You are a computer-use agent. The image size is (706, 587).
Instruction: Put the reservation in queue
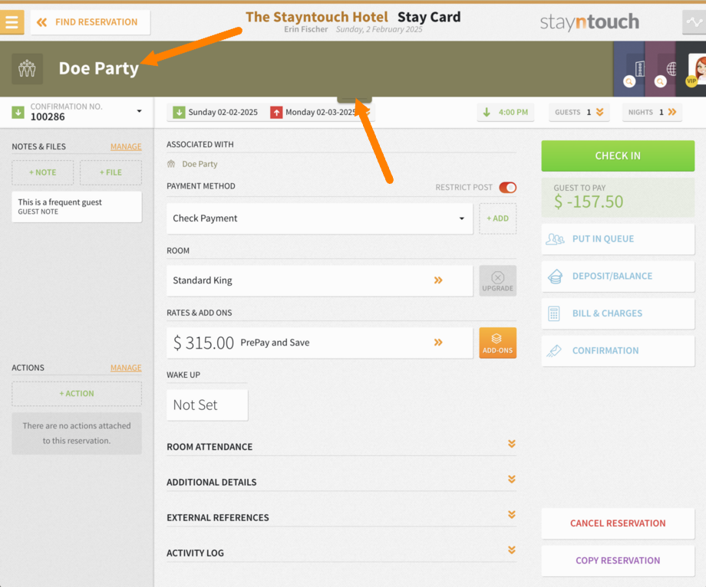tap(618, 238)
